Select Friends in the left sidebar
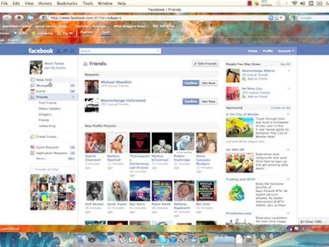 [53, 97]
